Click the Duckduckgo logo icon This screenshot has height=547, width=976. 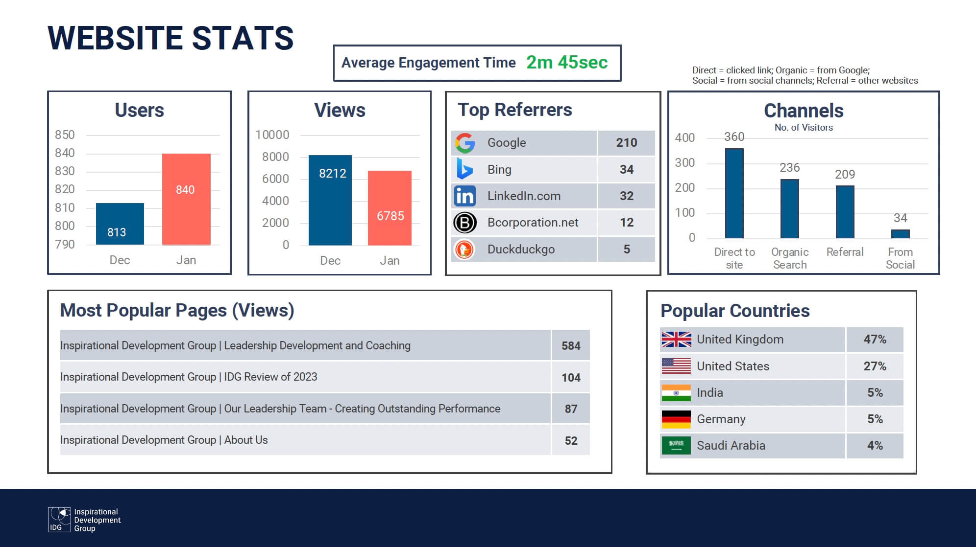coord(464,250)
